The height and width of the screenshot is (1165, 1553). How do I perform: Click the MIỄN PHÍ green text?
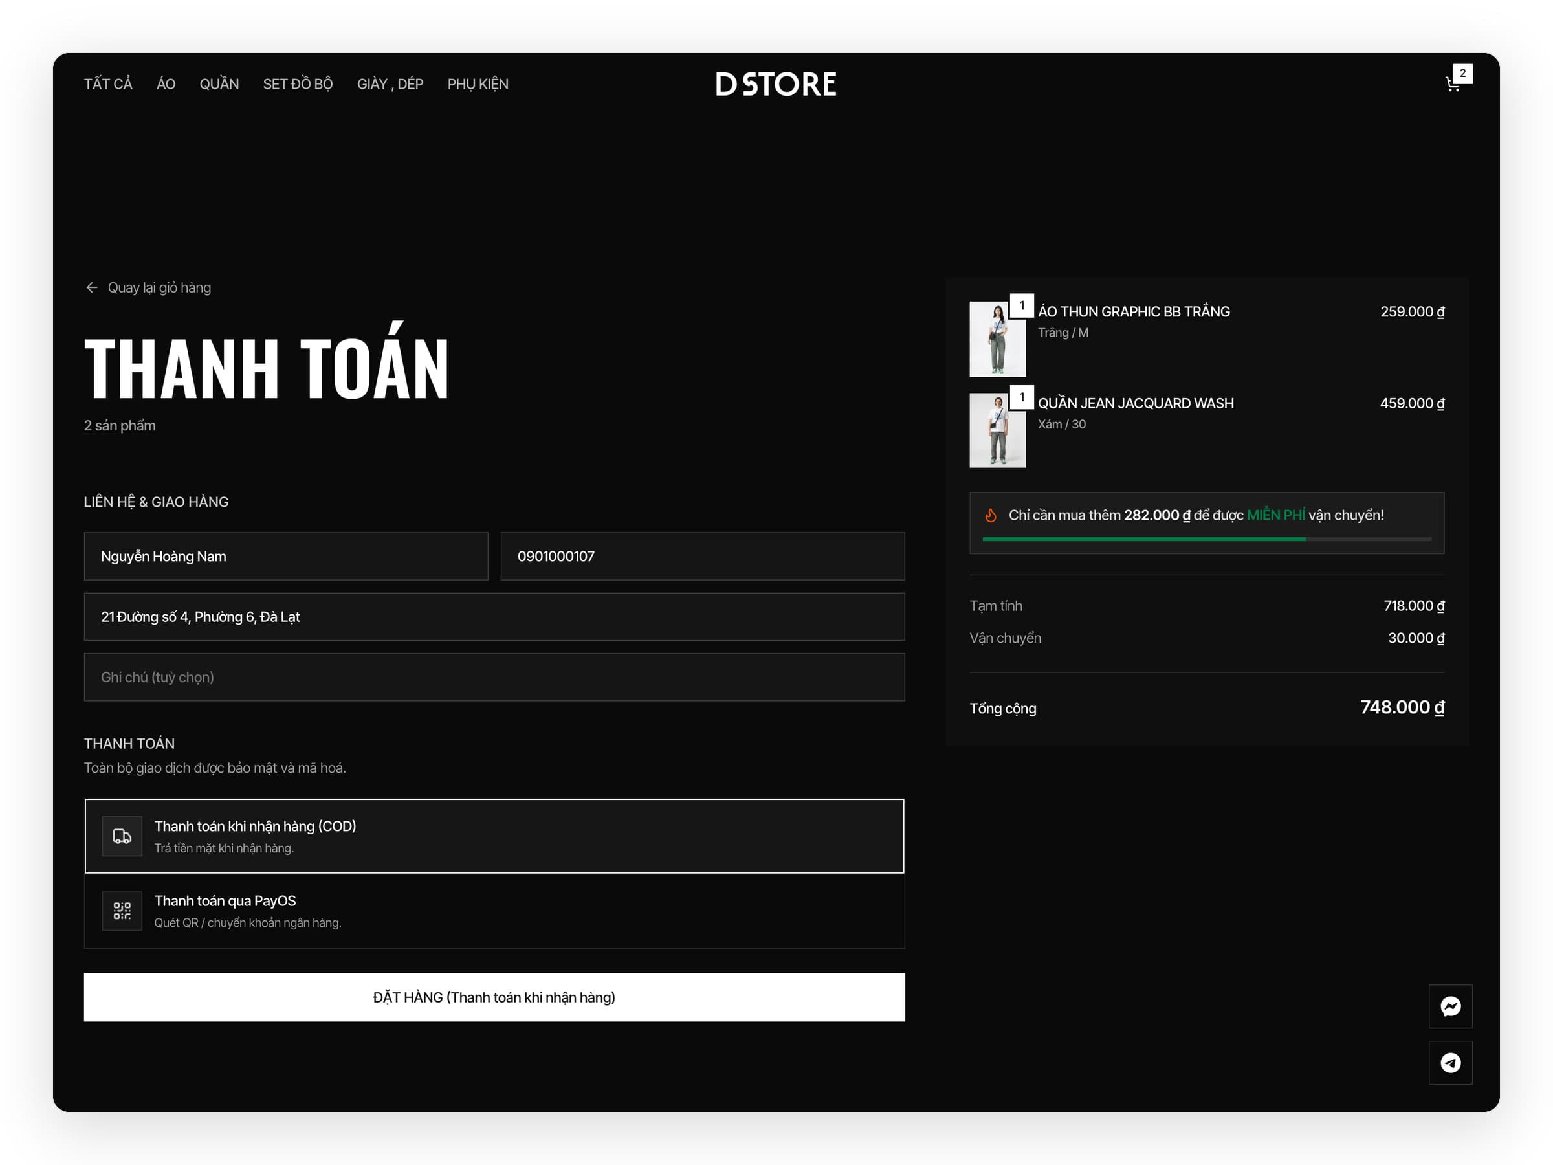click(1275, 515)
